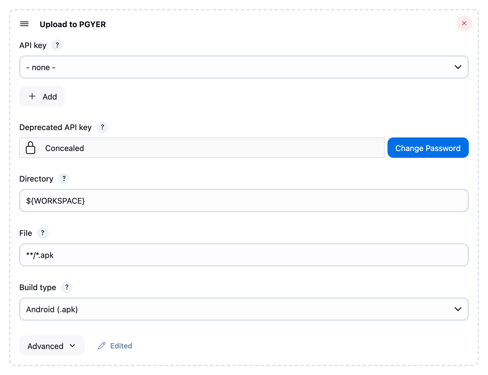Click the File label

tap(26, 233)
